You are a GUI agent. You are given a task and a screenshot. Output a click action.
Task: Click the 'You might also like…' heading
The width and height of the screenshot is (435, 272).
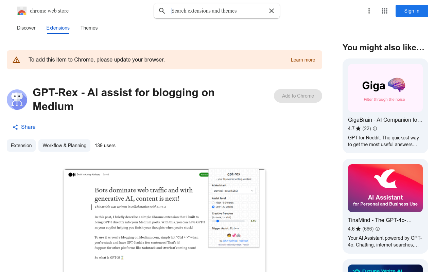click(383, 48)
